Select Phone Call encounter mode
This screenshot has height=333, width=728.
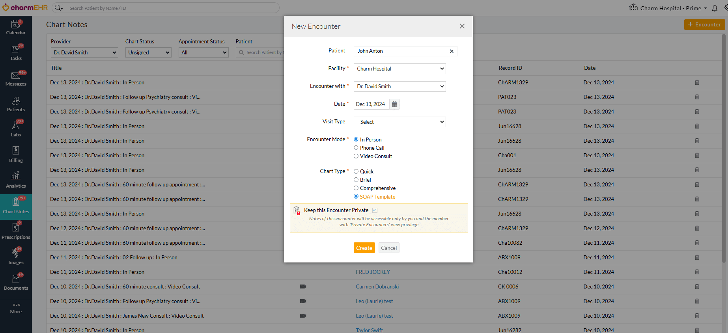[x=356, y=148]
